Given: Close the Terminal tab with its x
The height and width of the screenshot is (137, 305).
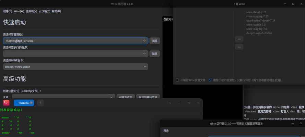Looking at the screenshot, I should (x=31, y=103).
